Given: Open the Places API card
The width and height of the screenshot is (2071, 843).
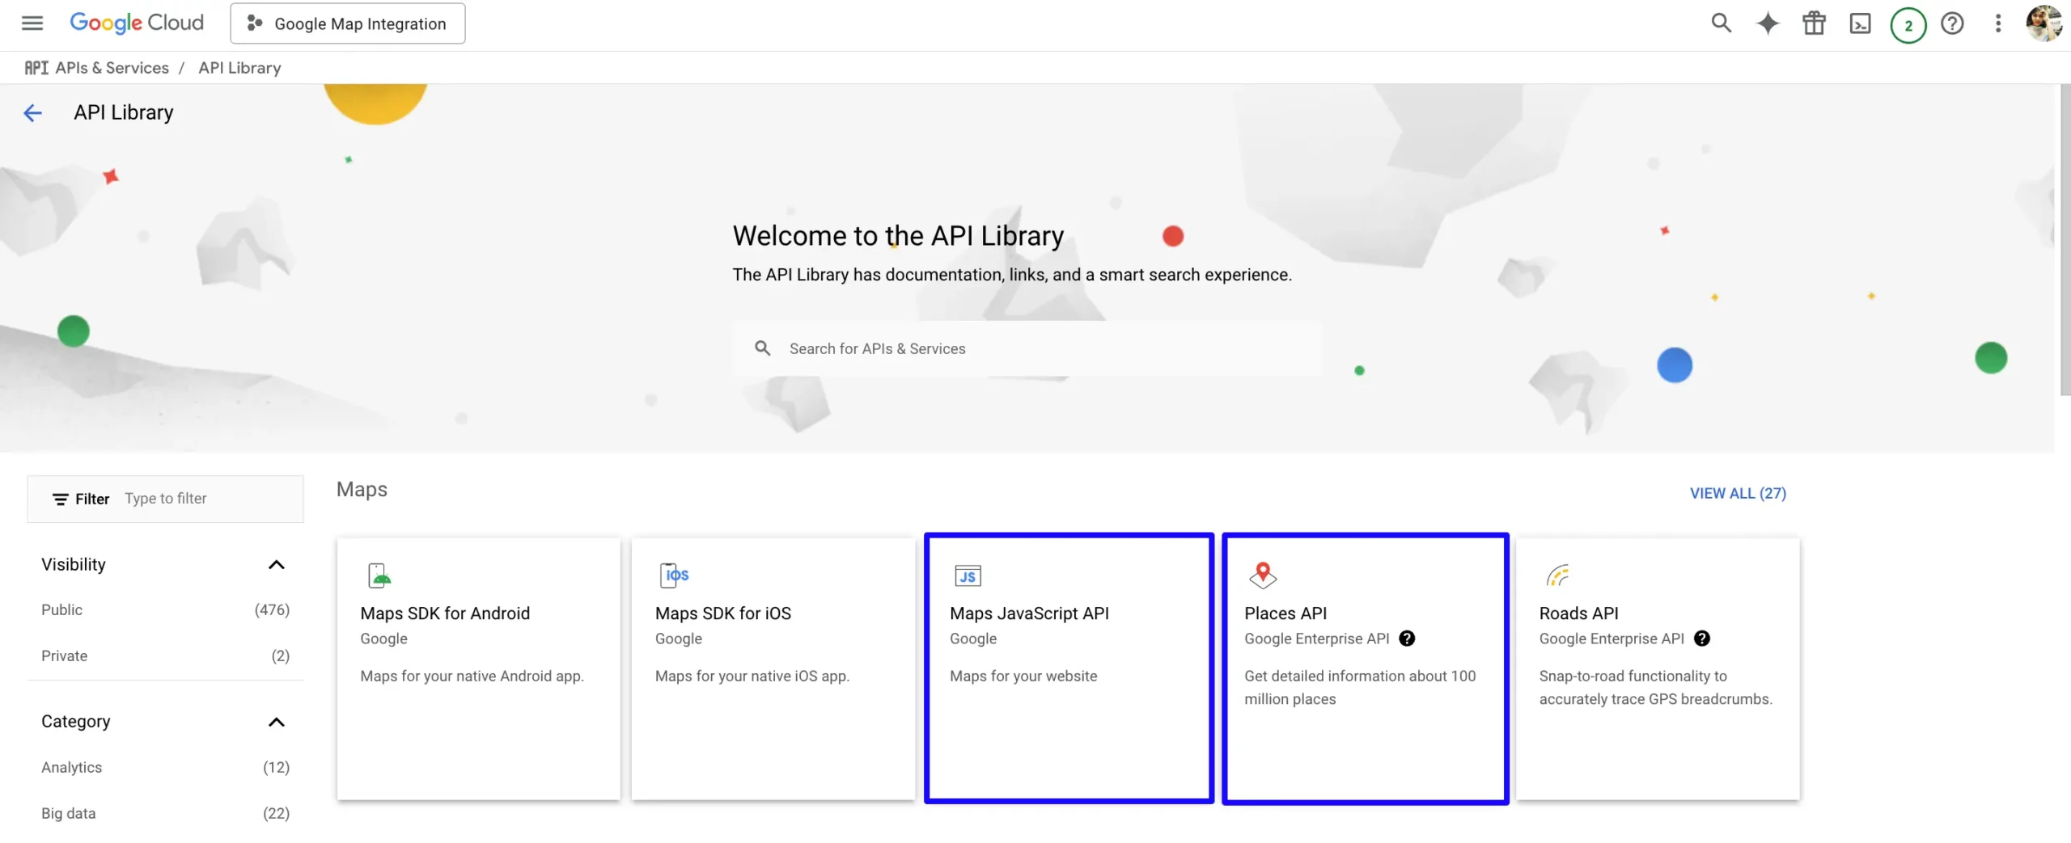Looking at the screenshot, I should (x=1366, y=669).
